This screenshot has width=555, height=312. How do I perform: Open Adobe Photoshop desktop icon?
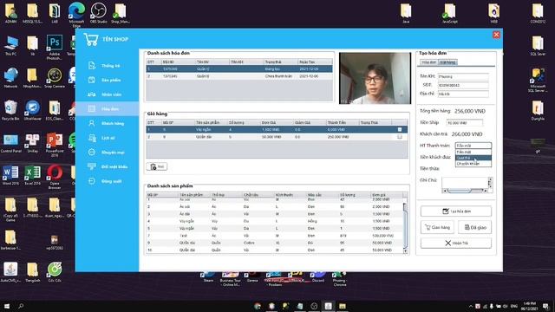click(x=55, y=47)
